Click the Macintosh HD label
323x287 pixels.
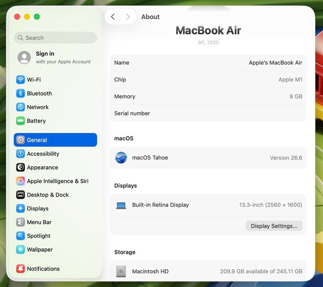[150, 271]
